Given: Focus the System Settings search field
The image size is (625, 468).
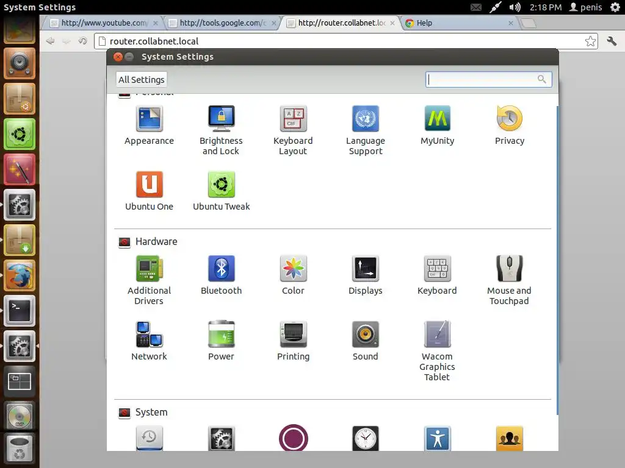Looking at the screenshot, I should 488,80.
